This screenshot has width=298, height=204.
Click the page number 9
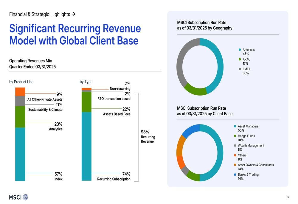click(288, 197)
